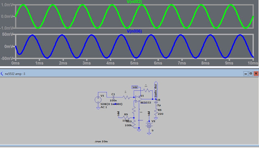Minimize the ne5532 amp schematic window
The width and height of the screenshot is (259, 148).
[x=246, y=73]
